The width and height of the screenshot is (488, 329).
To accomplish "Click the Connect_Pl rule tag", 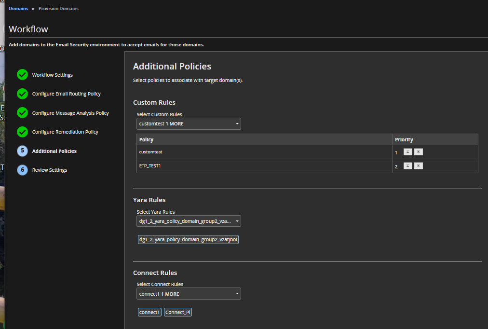I will (x=178, y=312).
